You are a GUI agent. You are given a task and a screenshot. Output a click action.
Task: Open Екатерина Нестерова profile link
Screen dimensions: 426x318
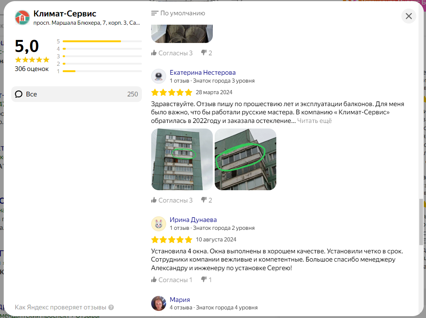point(203,72)
